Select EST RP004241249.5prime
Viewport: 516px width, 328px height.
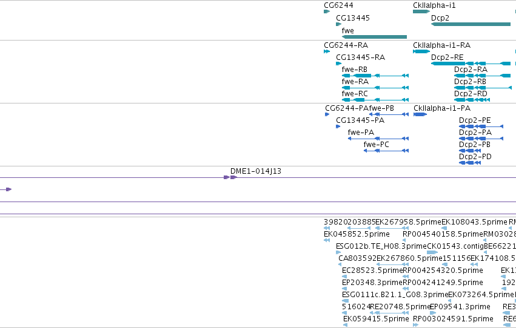click(406, 289)
